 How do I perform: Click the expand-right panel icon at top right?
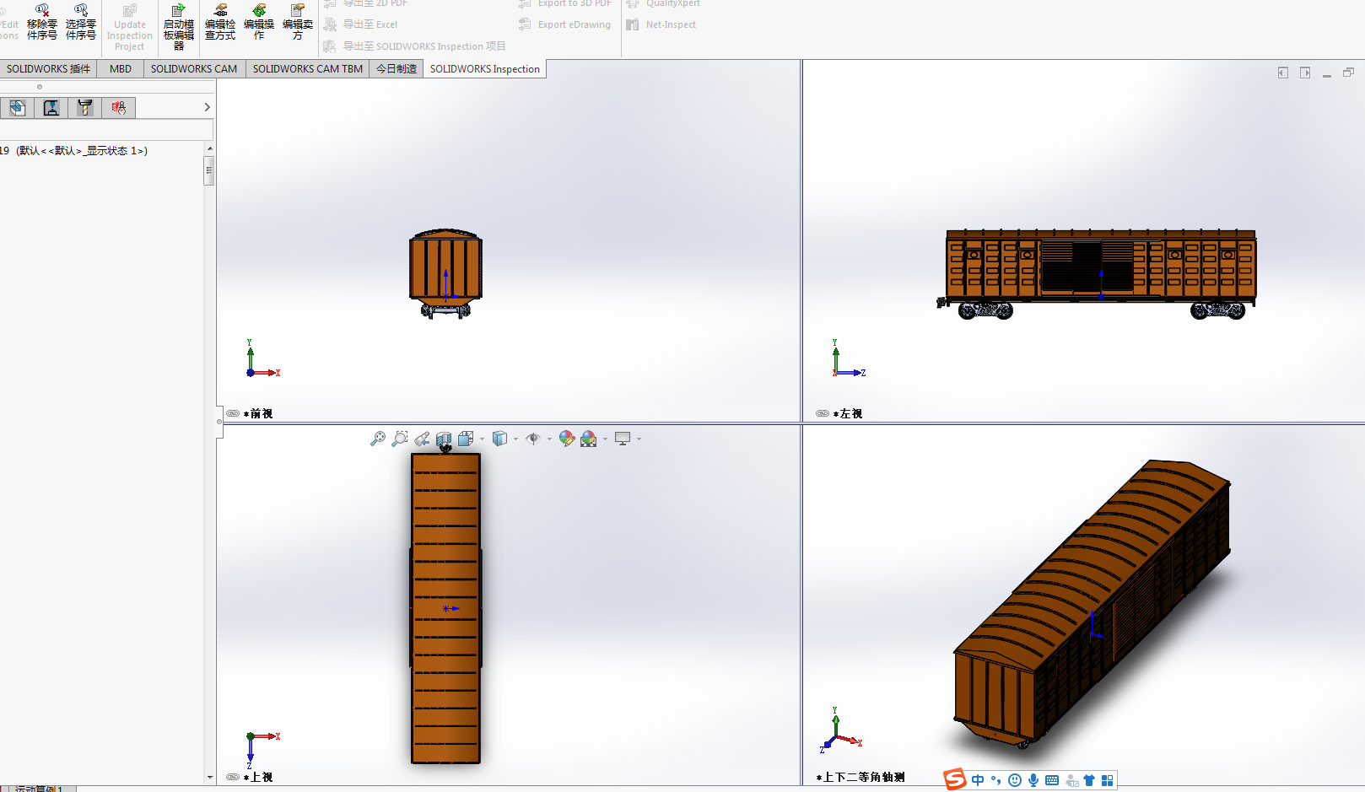click(x=1305, y=73)
